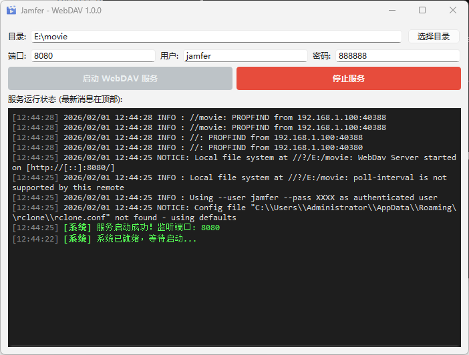This screenshot has height=355, width=469.
Task: Click the 端口 label
Action: (17, 56)
